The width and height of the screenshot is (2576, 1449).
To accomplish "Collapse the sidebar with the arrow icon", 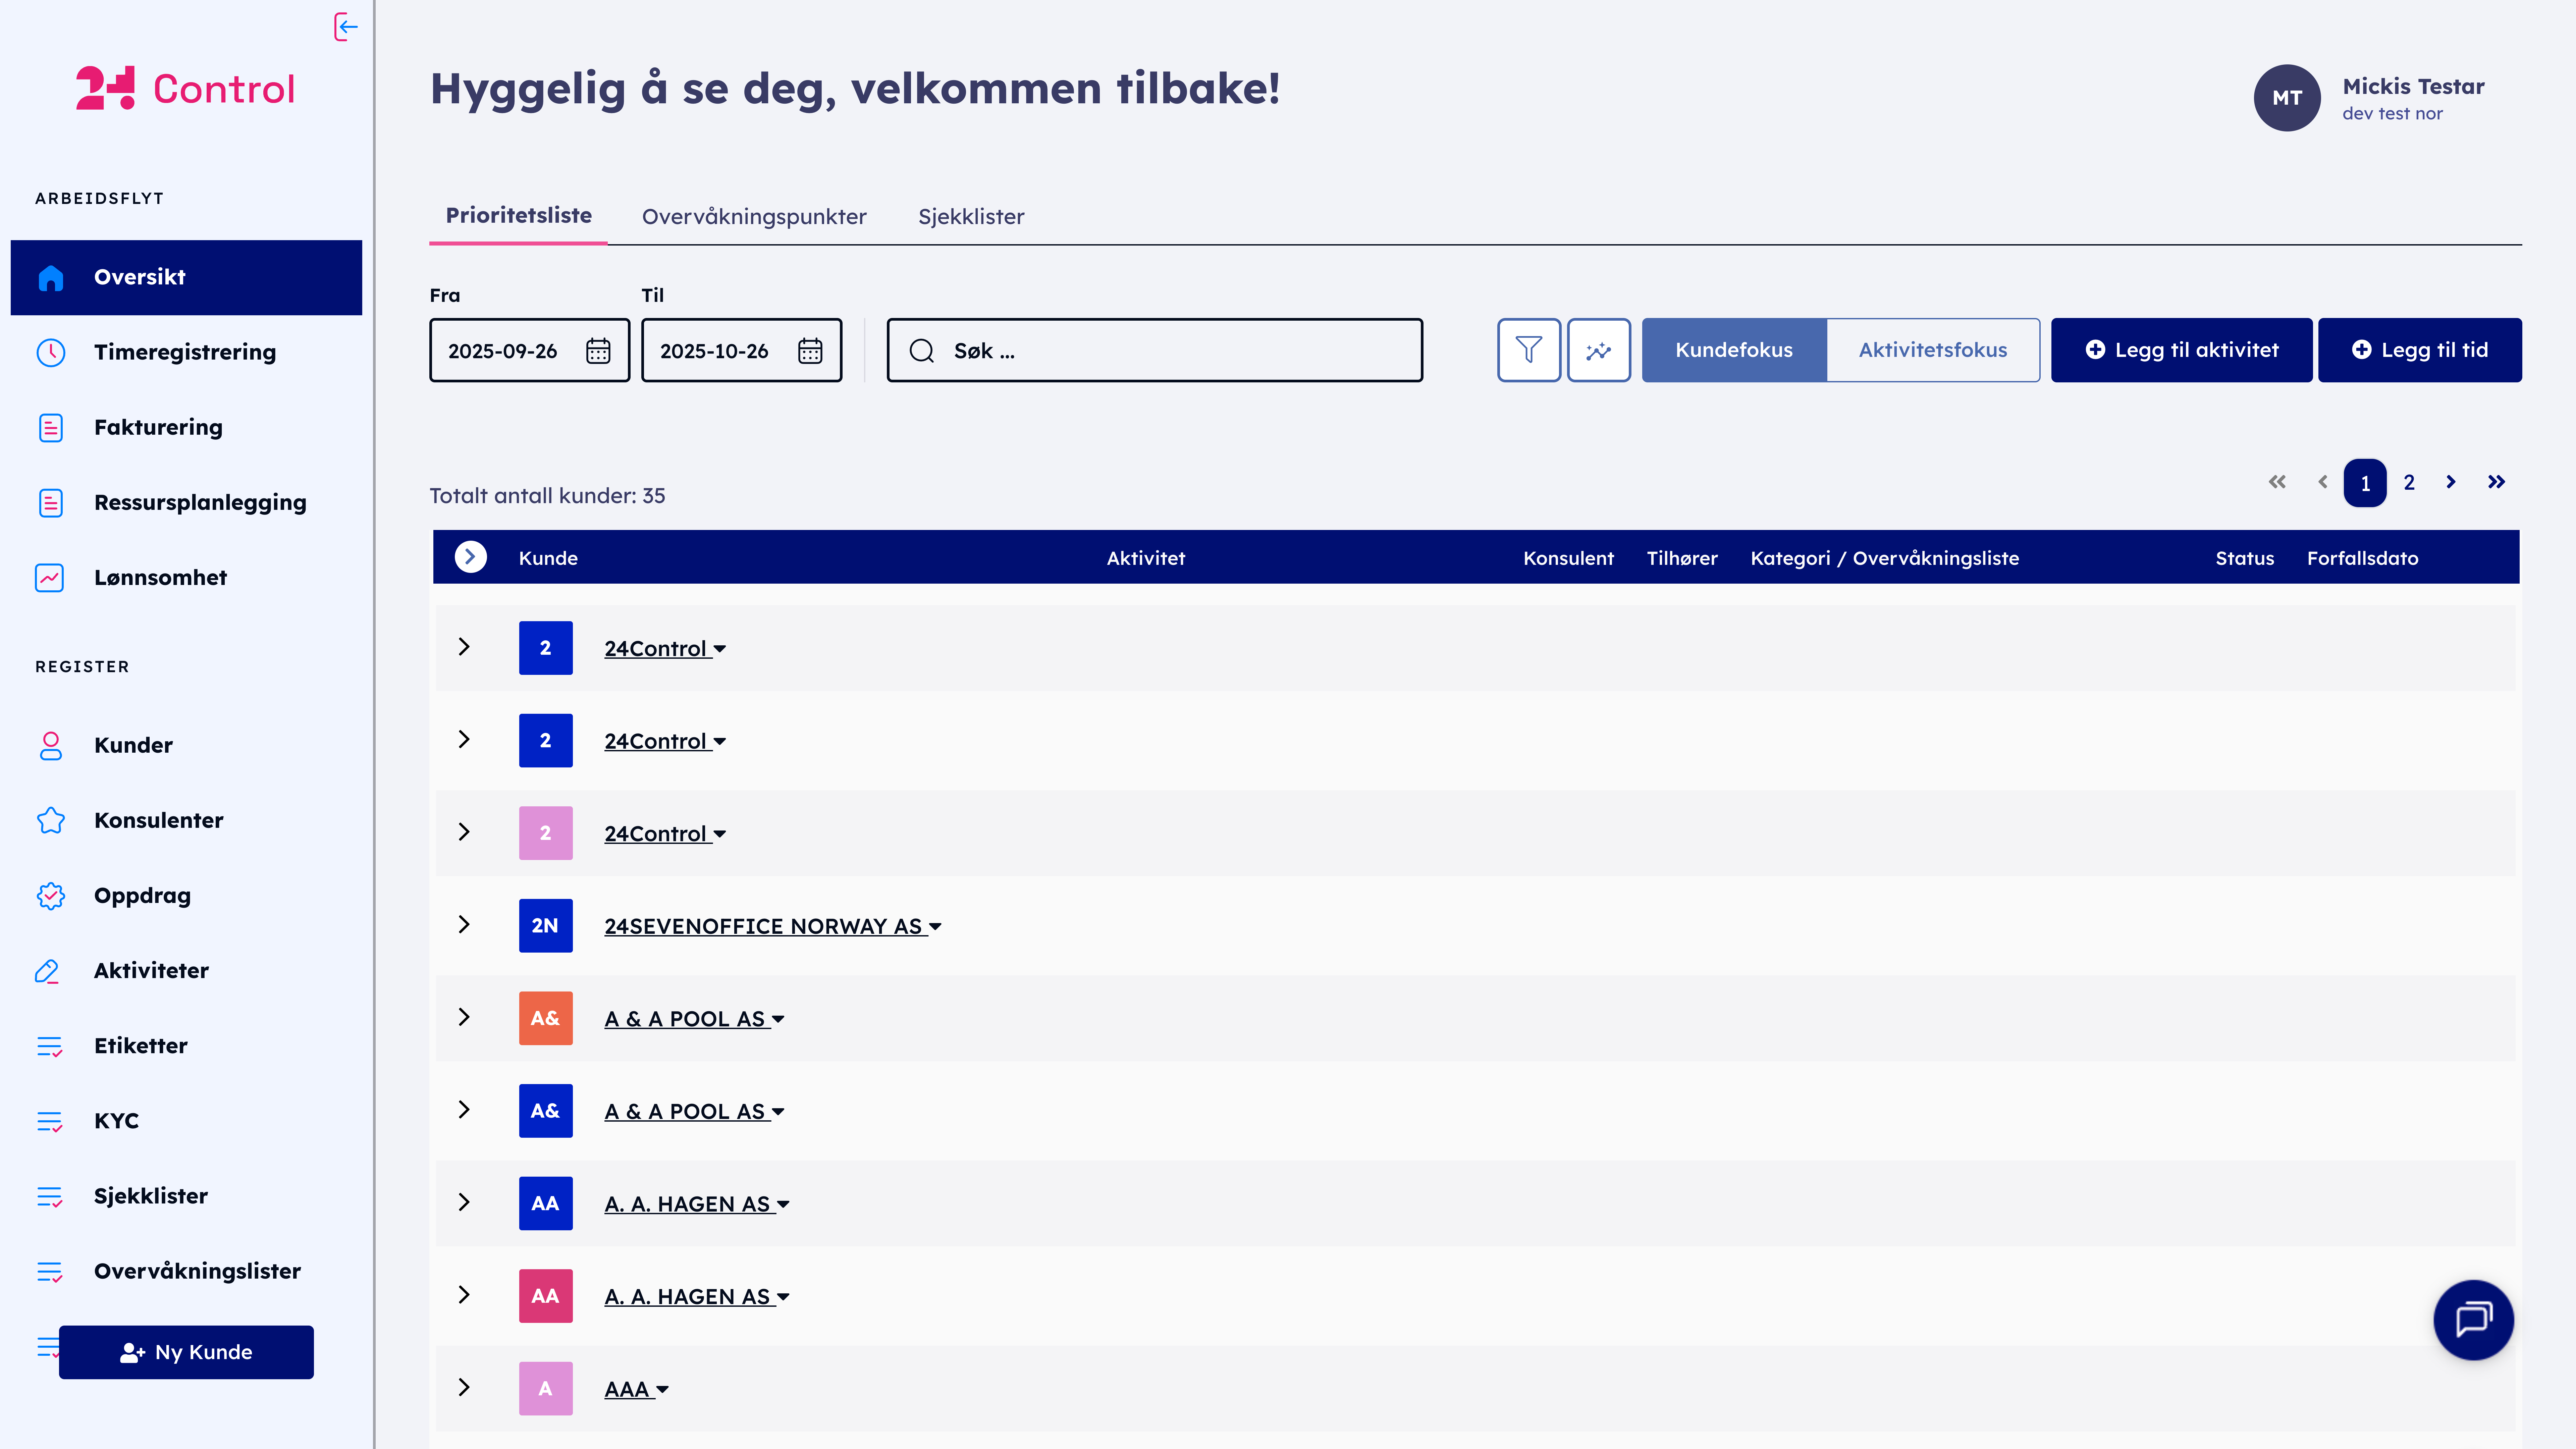I will pos(346,27).
